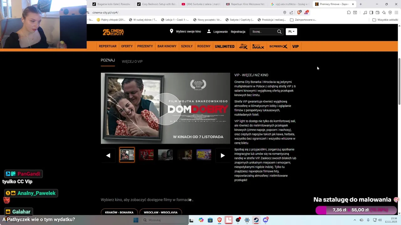The width and height of the screenshot is (401, 225).
Task: Open the Wszystkie zakładki bookmarks folder
Action: coord(385,20)
